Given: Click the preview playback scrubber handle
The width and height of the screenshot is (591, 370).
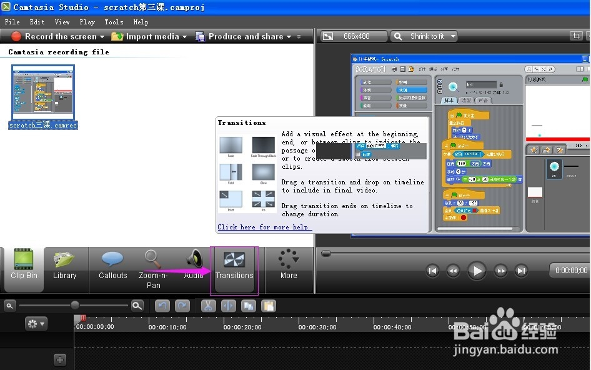Looking at the screenshot, I should pyautogui.click(x=326, y=254).
